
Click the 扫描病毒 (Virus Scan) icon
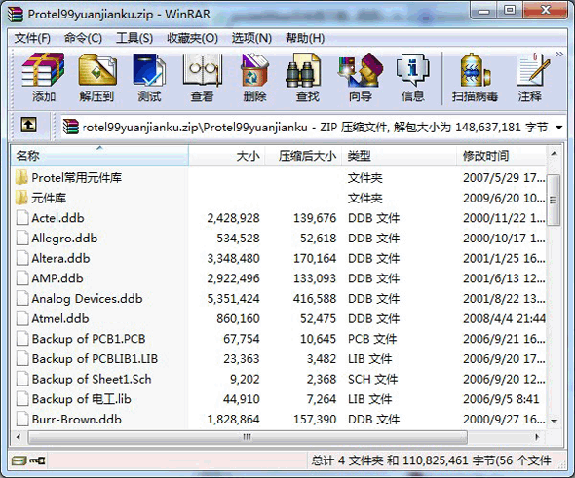point(475,77)
